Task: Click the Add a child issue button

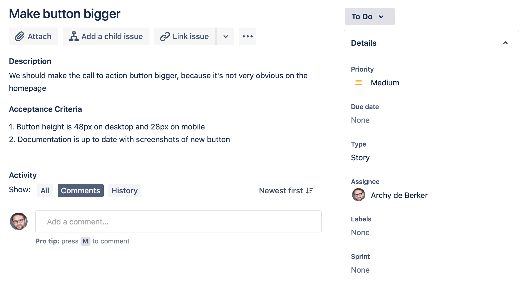Action: tap(106, 36)
